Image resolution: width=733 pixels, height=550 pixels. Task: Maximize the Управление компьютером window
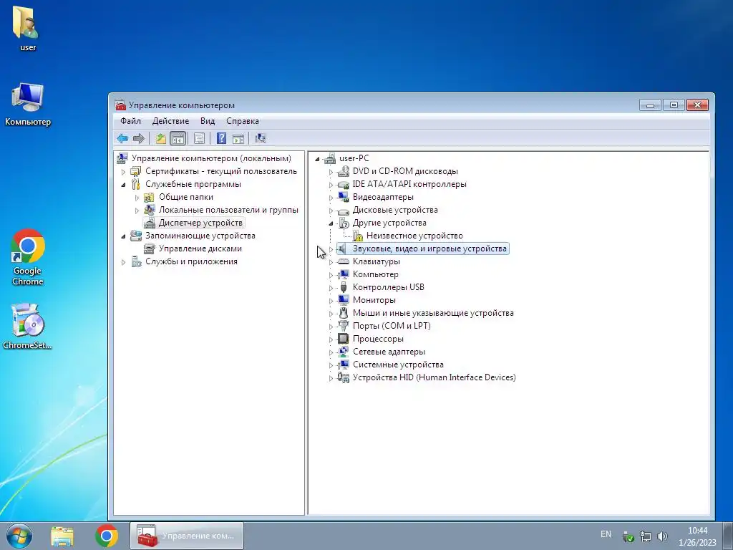(674, 105)
